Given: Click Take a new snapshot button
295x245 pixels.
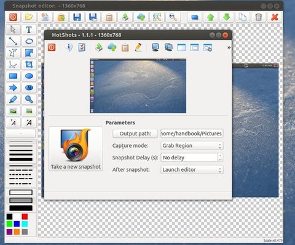Looking at the screenshot, I should 76,149.
